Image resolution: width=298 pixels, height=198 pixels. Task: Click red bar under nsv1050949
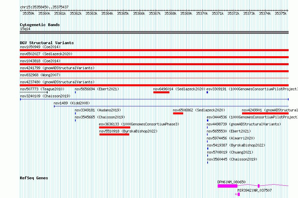coord(154,50)
